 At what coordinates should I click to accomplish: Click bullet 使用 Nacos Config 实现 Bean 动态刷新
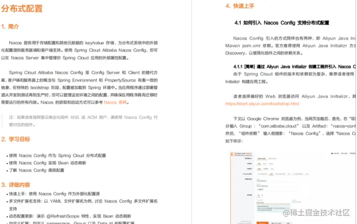48,163
